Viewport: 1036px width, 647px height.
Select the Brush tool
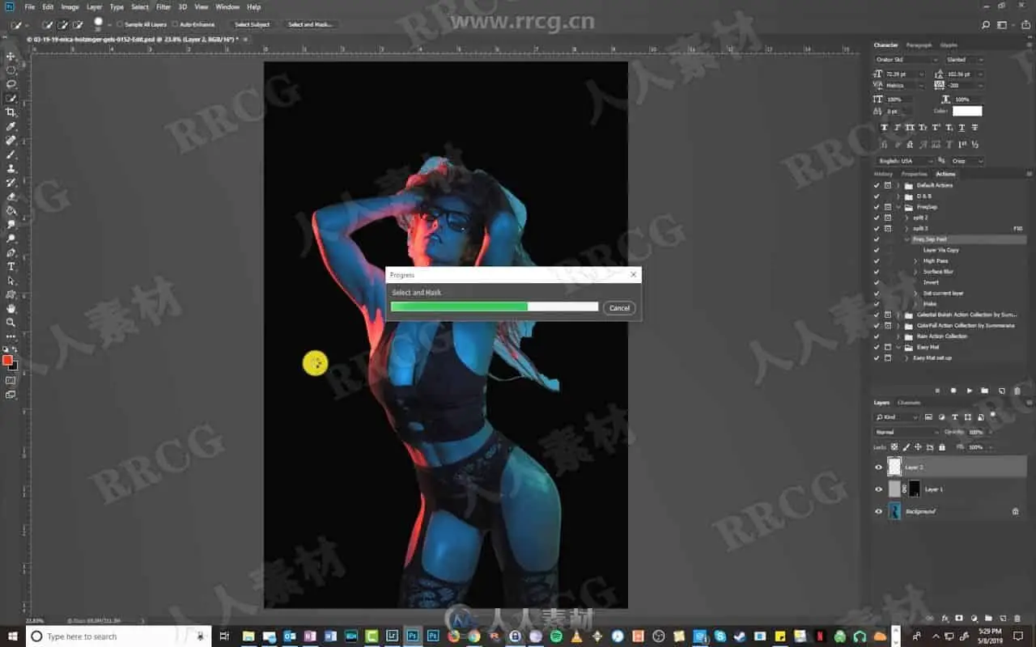(x=11, y=154)
